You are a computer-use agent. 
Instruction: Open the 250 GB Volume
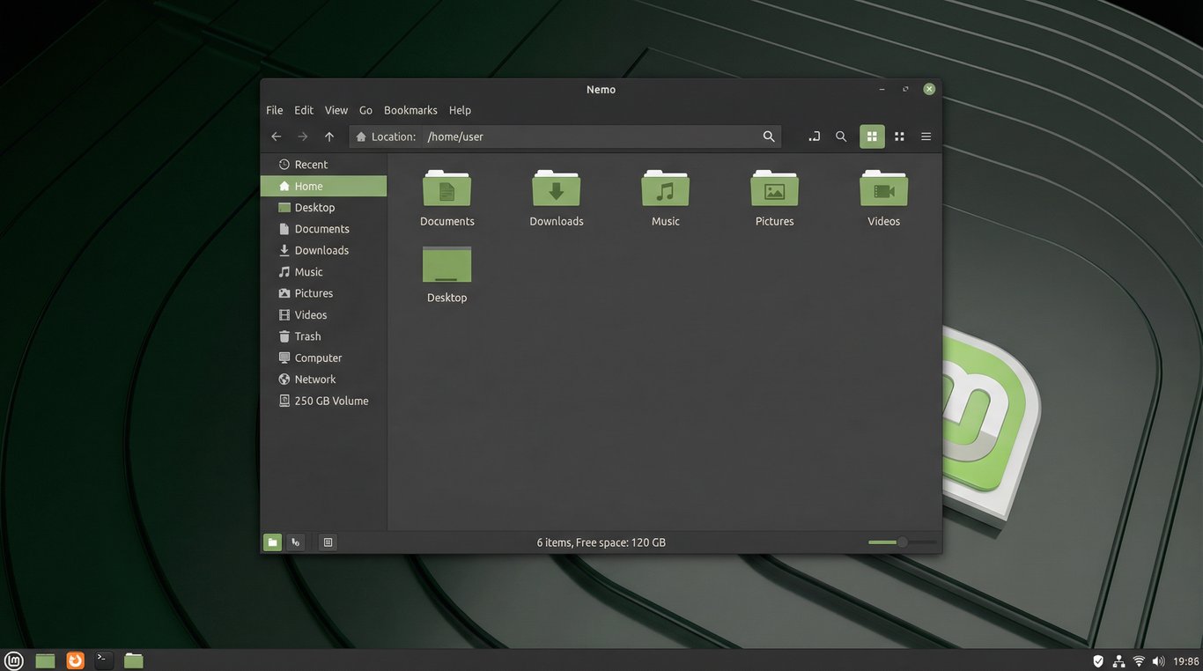pos(331,401)
